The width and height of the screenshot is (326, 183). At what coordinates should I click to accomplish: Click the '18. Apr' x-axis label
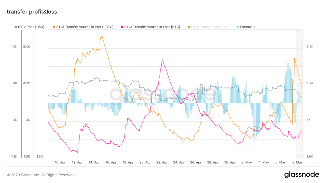pyautogui.click(x=128, y=162)
